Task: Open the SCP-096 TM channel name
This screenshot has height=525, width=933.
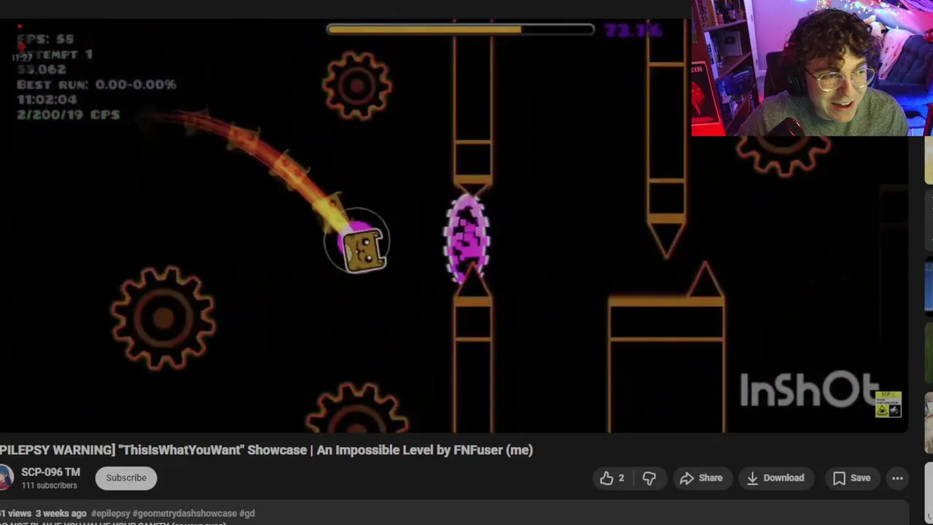Action: (x=50, y=472)
